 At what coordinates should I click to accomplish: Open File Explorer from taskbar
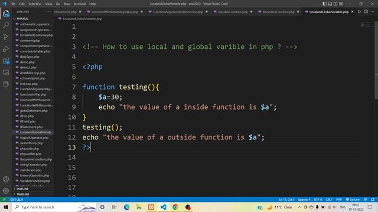click(139, 207)
